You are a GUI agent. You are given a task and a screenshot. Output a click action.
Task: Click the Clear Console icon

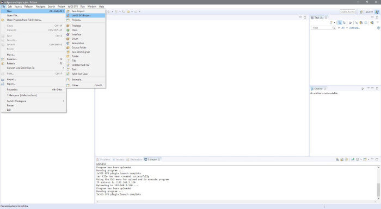tap(337, 159)
